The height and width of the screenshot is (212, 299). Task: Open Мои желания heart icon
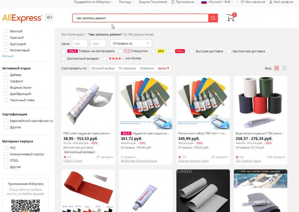point(242,2)
